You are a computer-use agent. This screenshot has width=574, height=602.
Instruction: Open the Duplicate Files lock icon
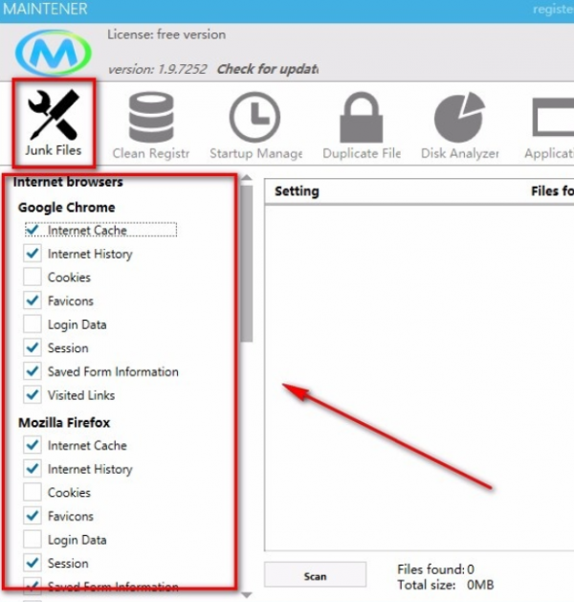(x=361, y=117)
